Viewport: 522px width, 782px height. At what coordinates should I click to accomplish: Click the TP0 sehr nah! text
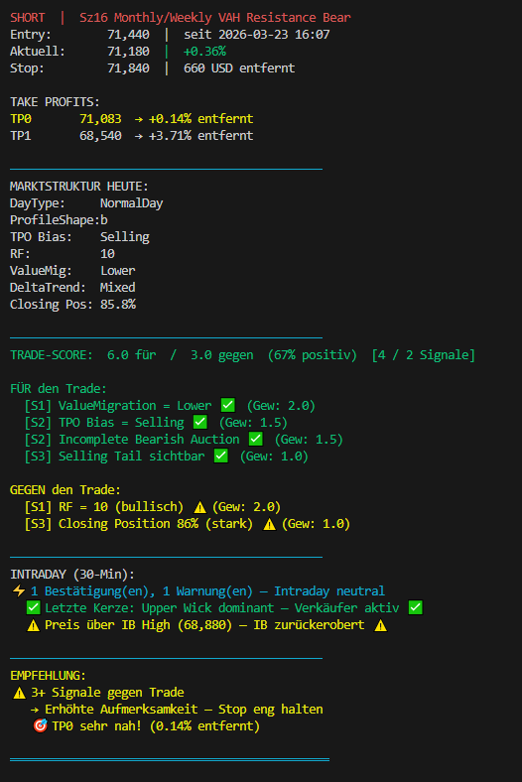pyautogui.click(x=96, y=726)
